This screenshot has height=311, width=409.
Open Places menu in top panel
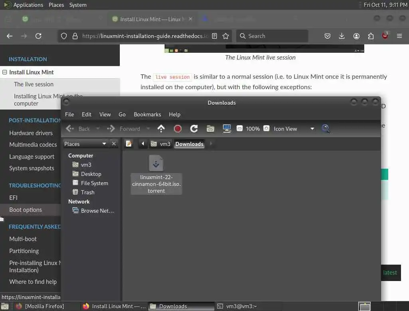pyautogui.click(x=56, y=5)
